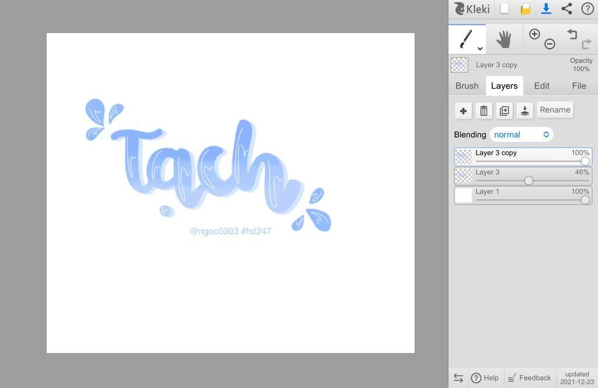Select the Brush tool icon
Image resolution: width=598 pixels, height=388 pixels.
pos(465,39)
